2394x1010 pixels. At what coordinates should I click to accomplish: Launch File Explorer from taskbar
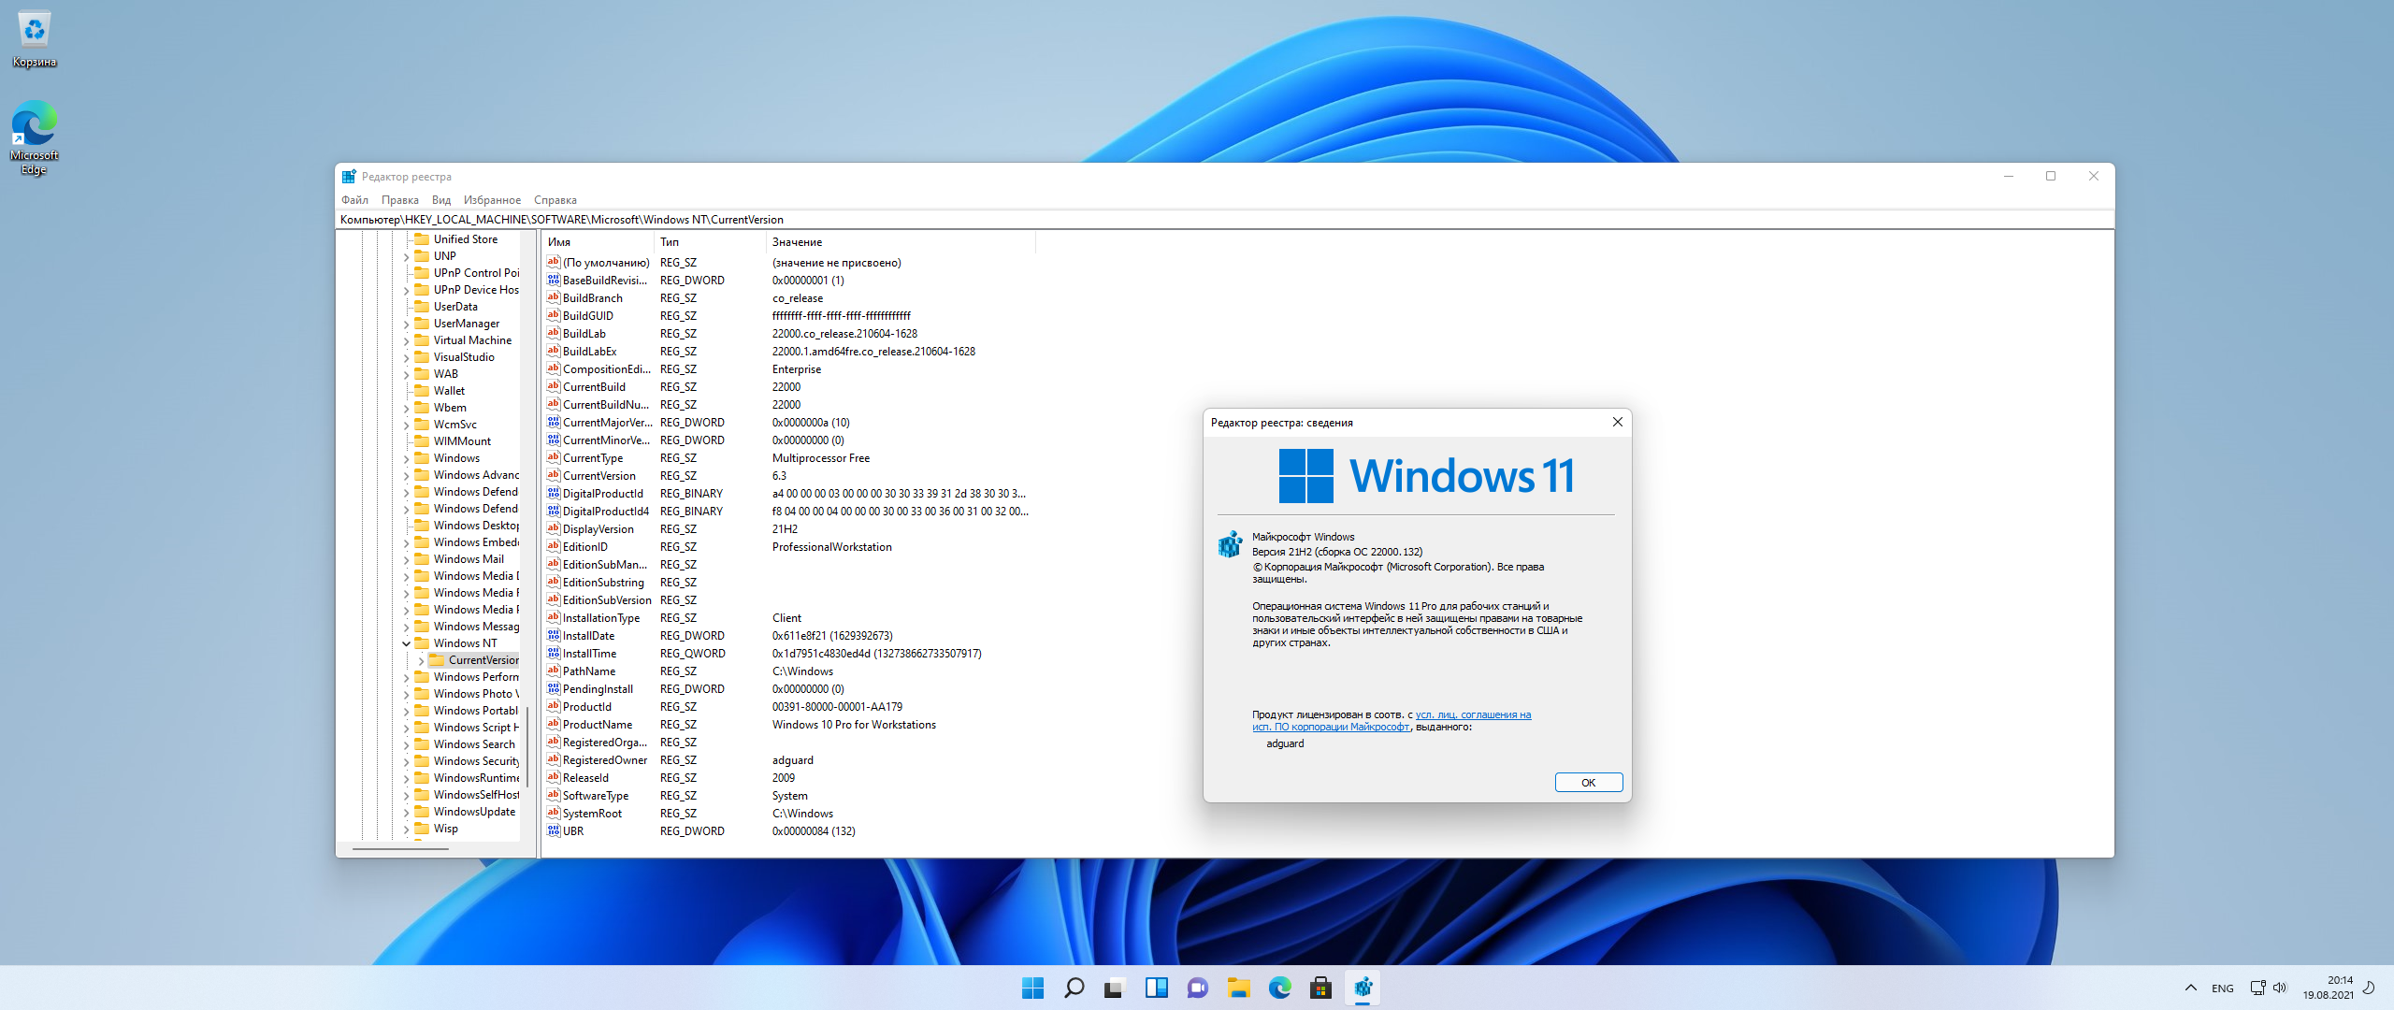pyautogui.click(x=1238, y=988)
